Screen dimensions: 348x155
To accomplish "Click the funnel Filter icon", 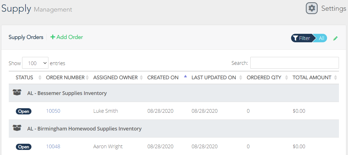I will coord(295,38).
